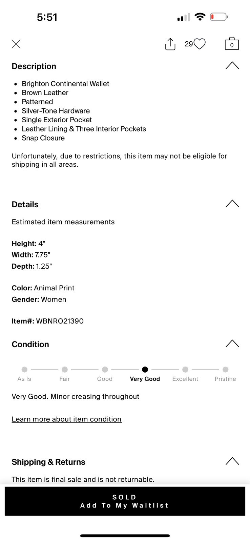
Task: Open Learn more about item condition
Action: 67,419
